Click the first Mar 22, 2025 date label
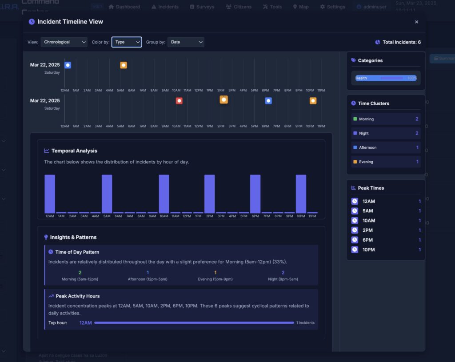 pyautogui.click(x=45, y=65)
